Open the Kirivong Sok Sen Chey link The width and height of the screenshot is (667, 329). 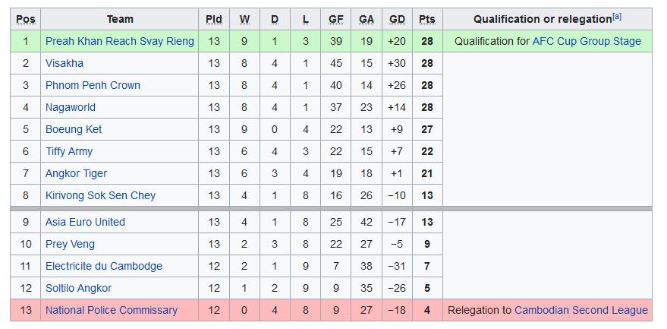point(100,195)
